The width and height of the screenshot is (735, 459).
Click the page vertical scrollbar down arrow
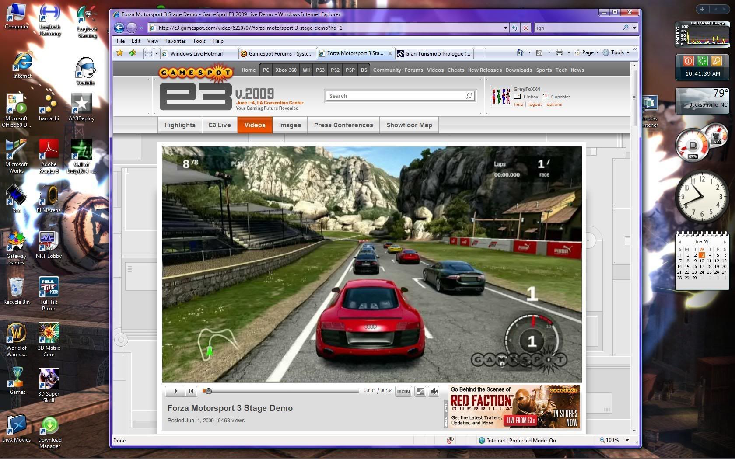pos(634,431)
